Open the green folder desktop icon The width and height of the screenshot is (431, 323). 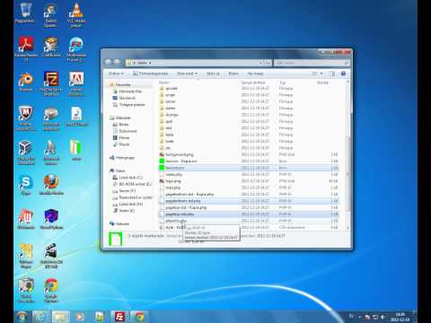(76, 151)
